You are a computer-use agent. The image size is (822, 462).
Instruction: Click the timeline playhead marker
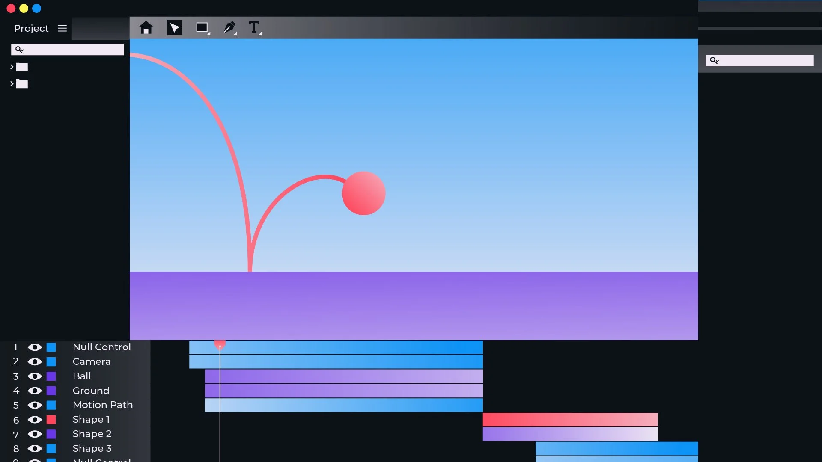(x=220, y=344)
